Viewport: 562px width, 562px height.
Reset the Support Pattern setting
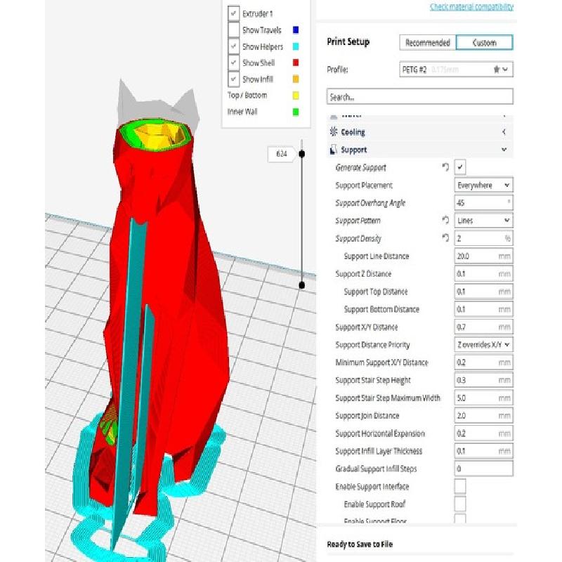coord(445,220)
